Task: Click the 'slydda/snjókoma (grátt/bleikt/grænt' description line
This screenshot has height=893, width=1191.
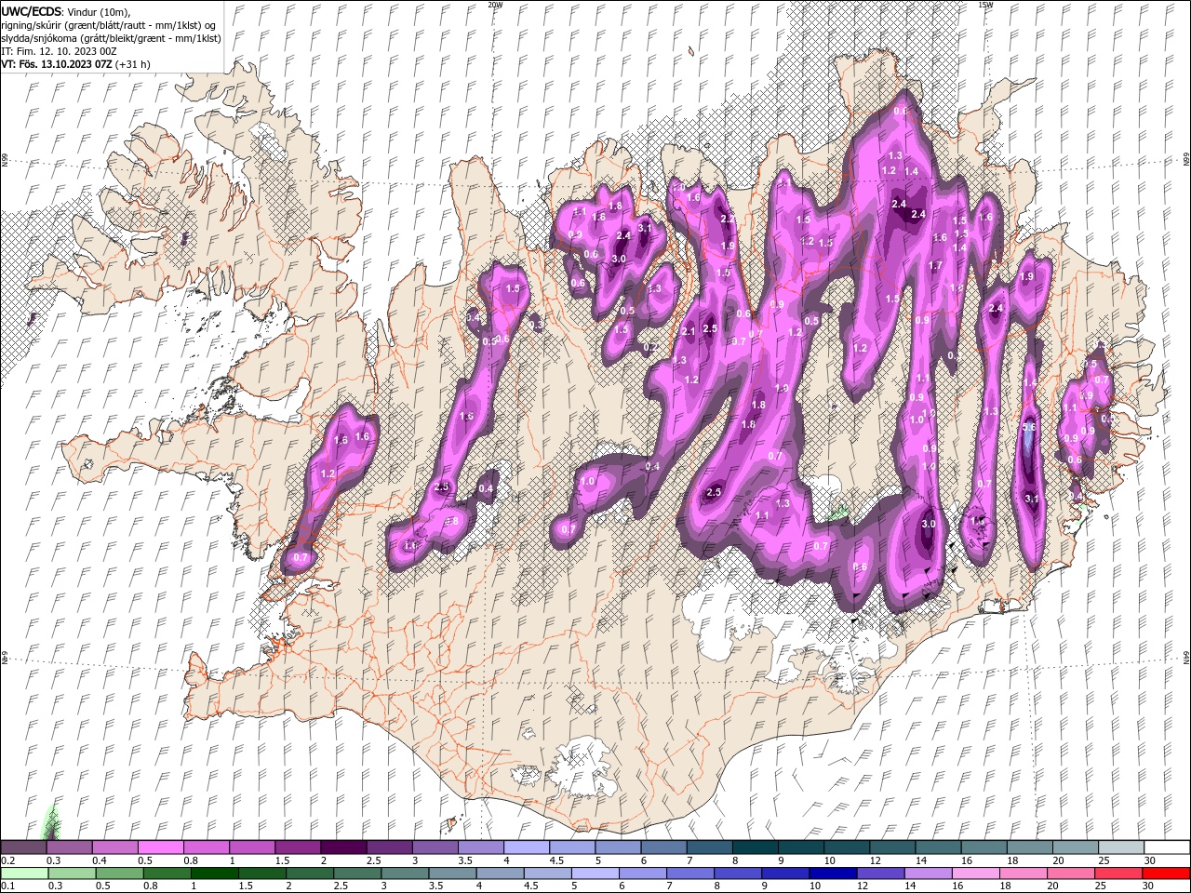Action: click(112, 38)
